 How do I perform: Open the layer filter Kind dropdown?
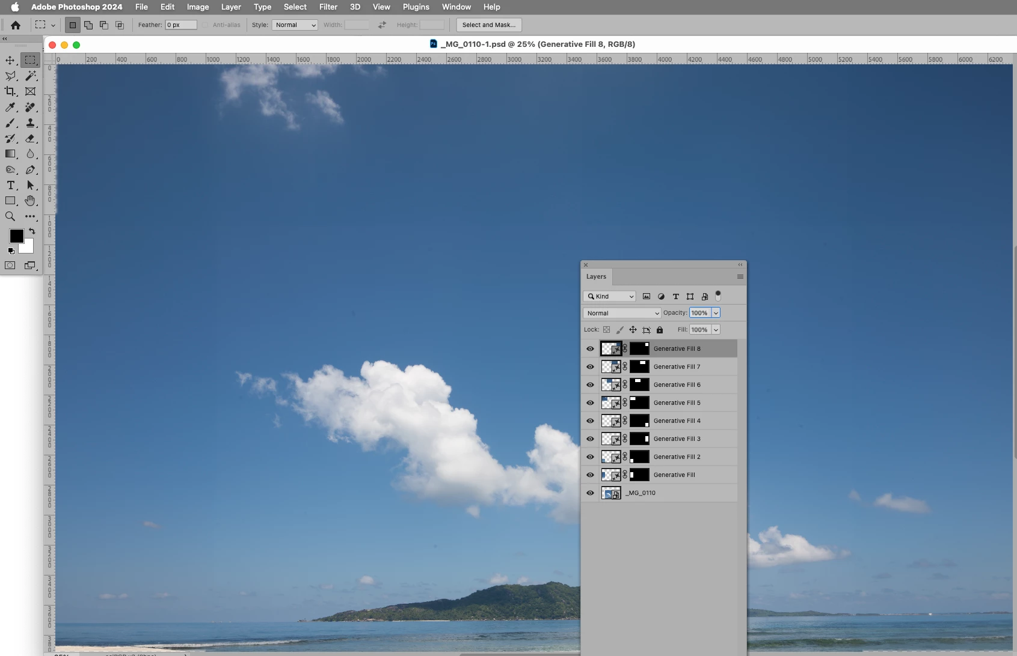tap(609, 296)
